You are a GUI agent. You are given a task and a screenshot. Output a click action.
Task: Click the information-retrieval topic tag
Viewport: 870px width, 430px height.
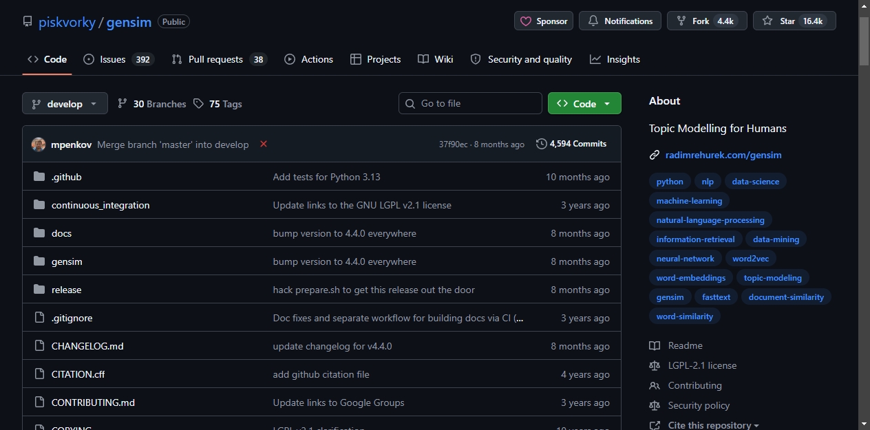[695, 239]
